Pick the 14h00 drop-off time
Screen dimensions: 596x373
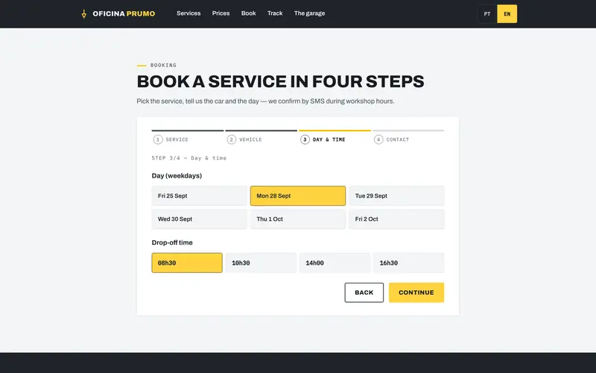pyautogui.click(x=335, y=263)
